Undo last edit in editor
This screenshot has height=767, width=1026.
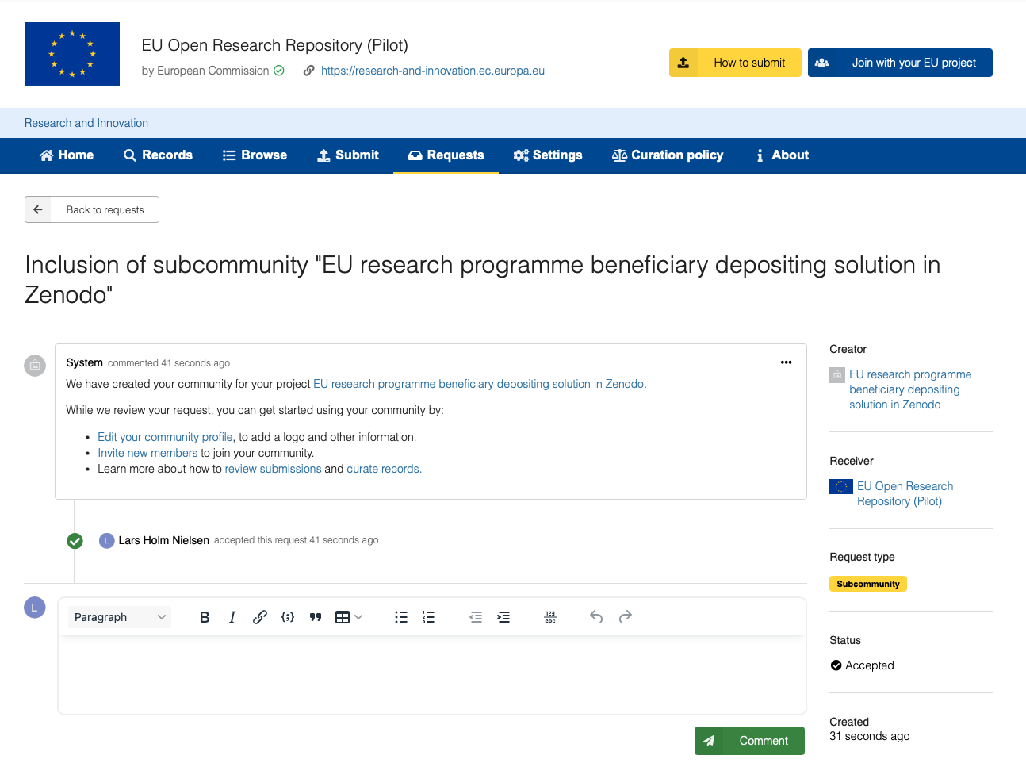pos(596,617)
